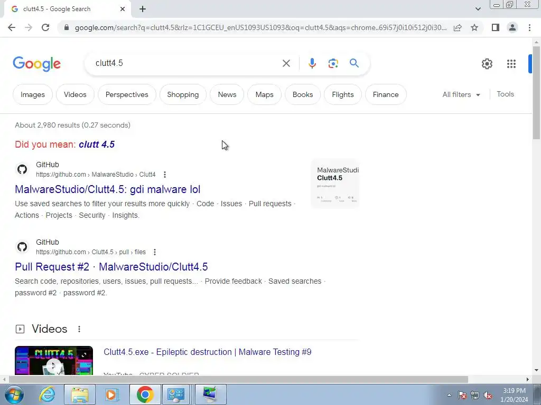This screenshot has height=405, width=541.
Task: Click Chrome icon on taskbar
Action: click(x=145, y=394)
